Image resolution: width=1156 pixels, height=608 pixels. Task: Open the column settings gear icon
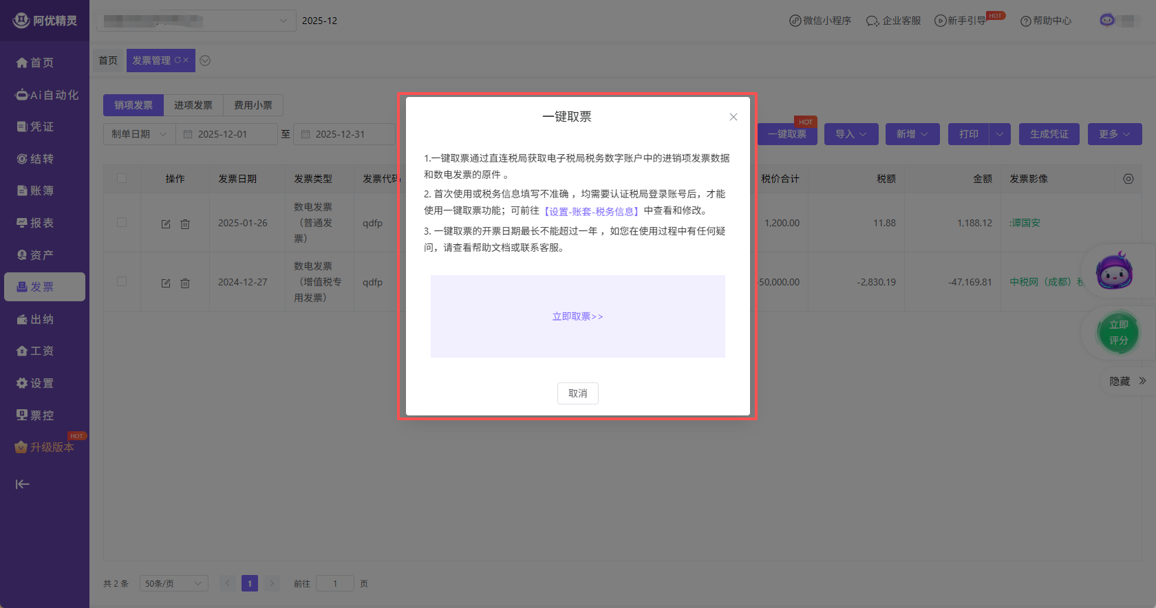point(1128,179)
